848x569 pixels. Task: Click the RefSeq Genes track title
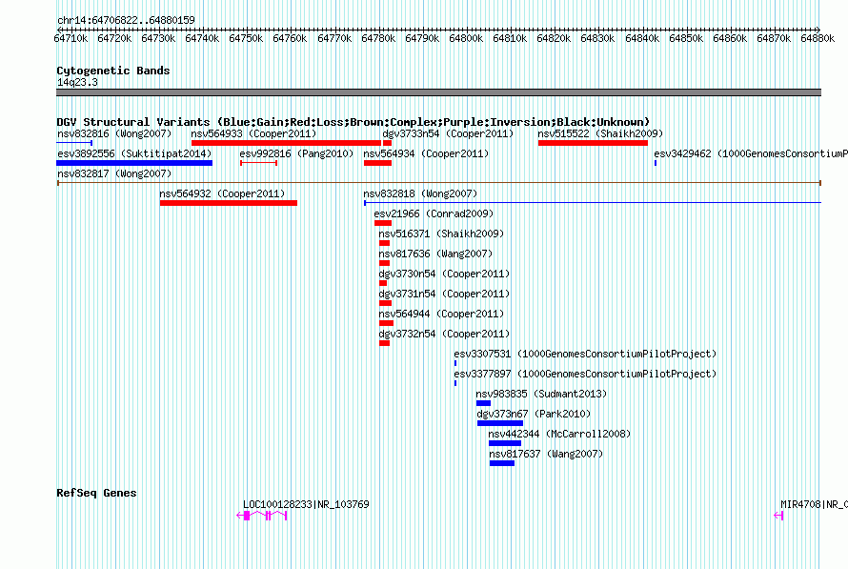click(x=96, y=493)
